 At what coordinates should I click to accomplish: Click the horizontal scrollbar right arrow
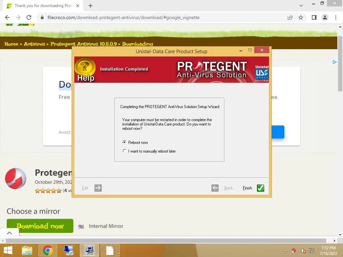(335, 241)
